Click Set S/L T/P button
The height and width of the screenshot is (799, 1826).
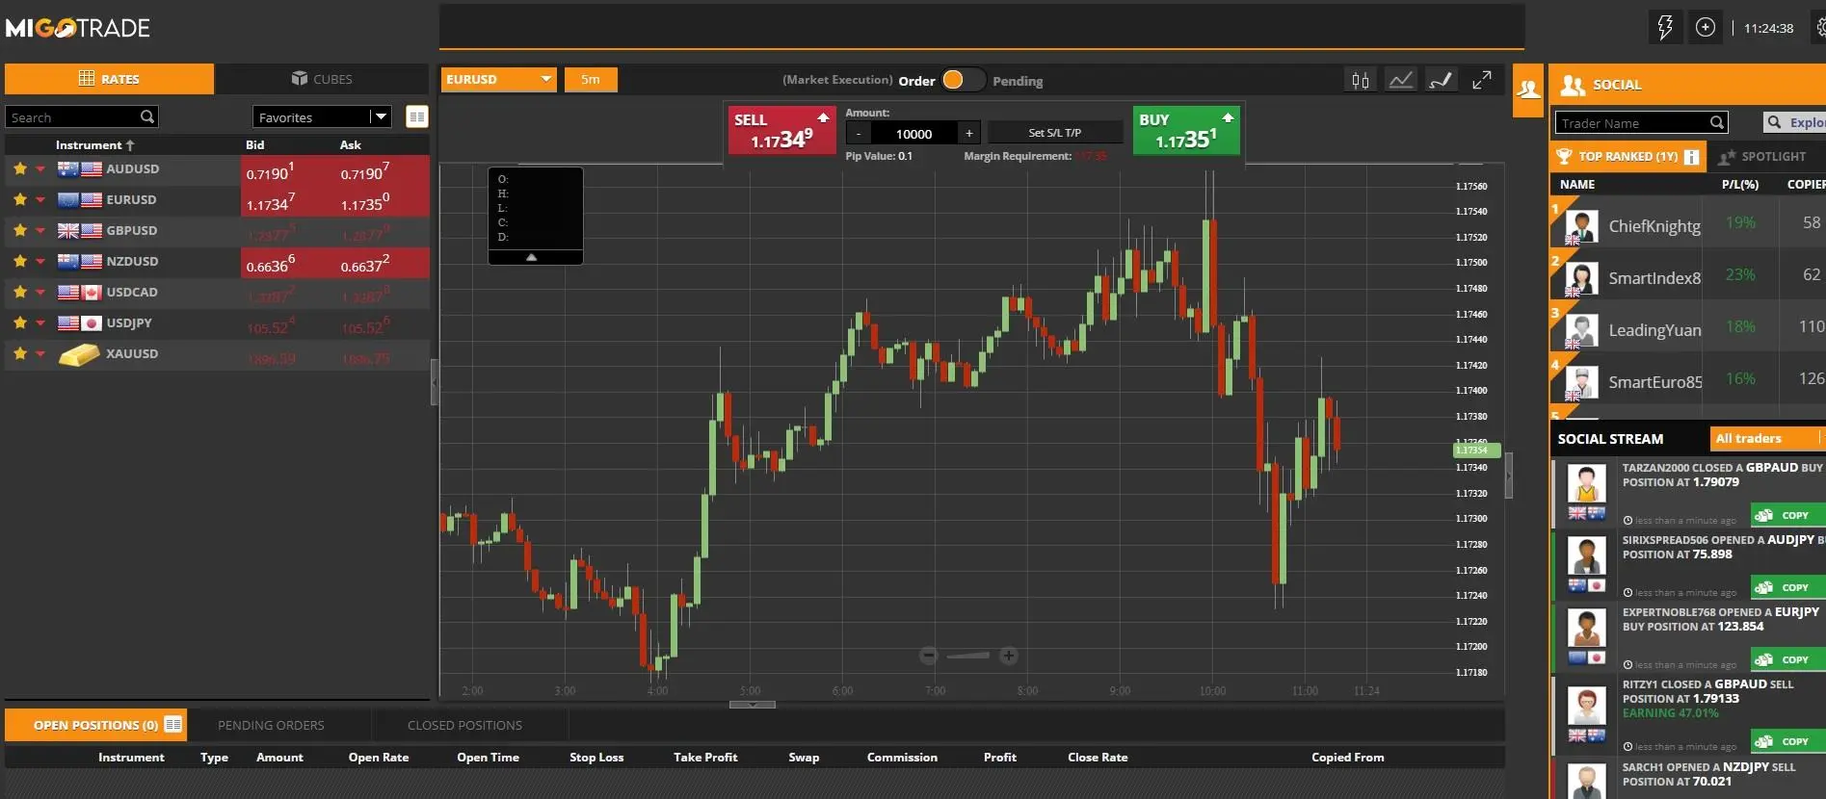point(1055,133)
